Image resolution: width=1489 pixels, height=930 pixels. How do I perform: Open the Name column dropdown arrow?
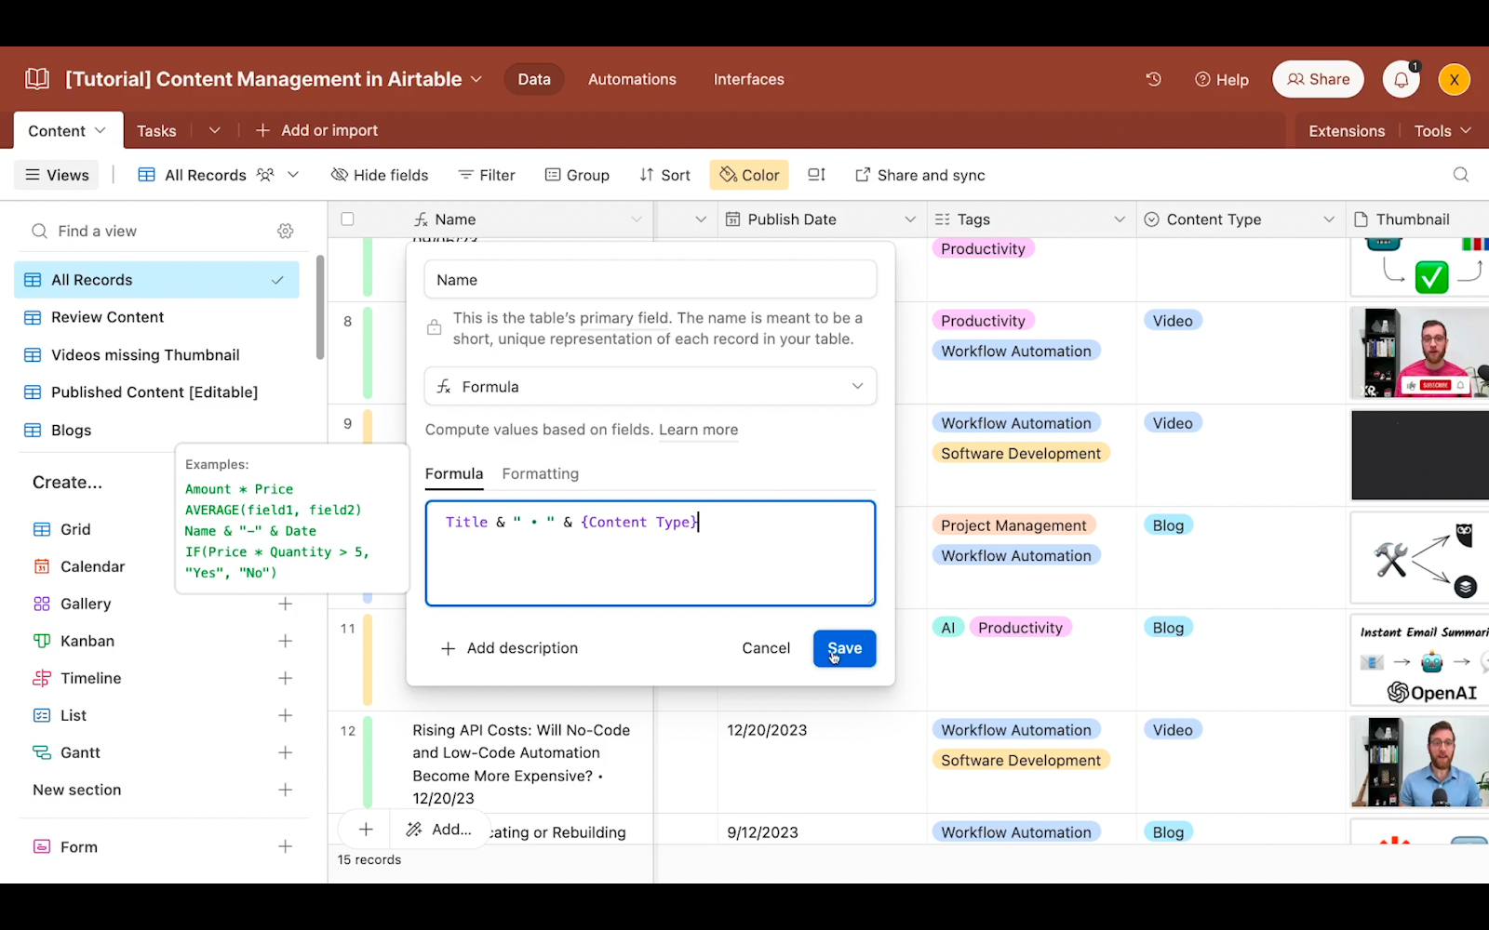pos(637,219)
